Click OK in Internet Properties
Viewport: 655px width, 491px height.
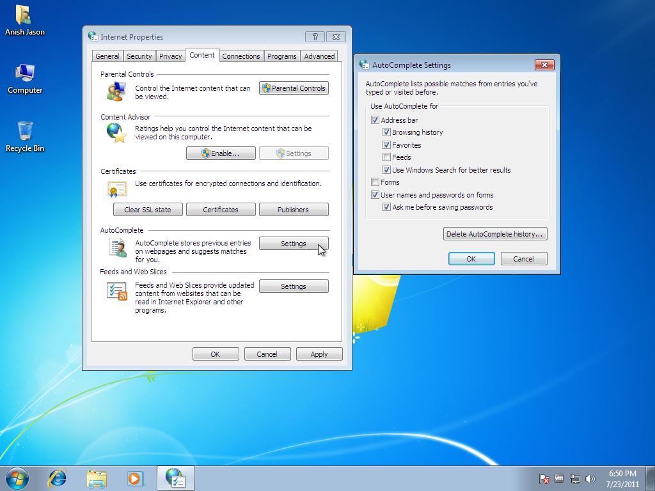point(216,354)
